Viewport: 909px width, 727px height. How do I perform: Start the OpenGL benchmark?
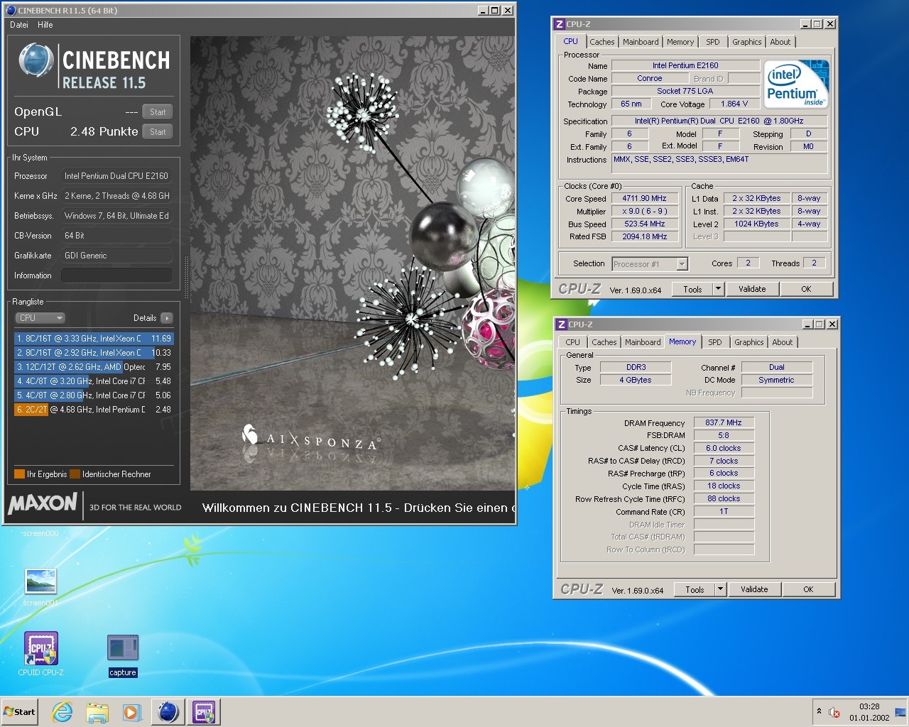click(158, 112)
